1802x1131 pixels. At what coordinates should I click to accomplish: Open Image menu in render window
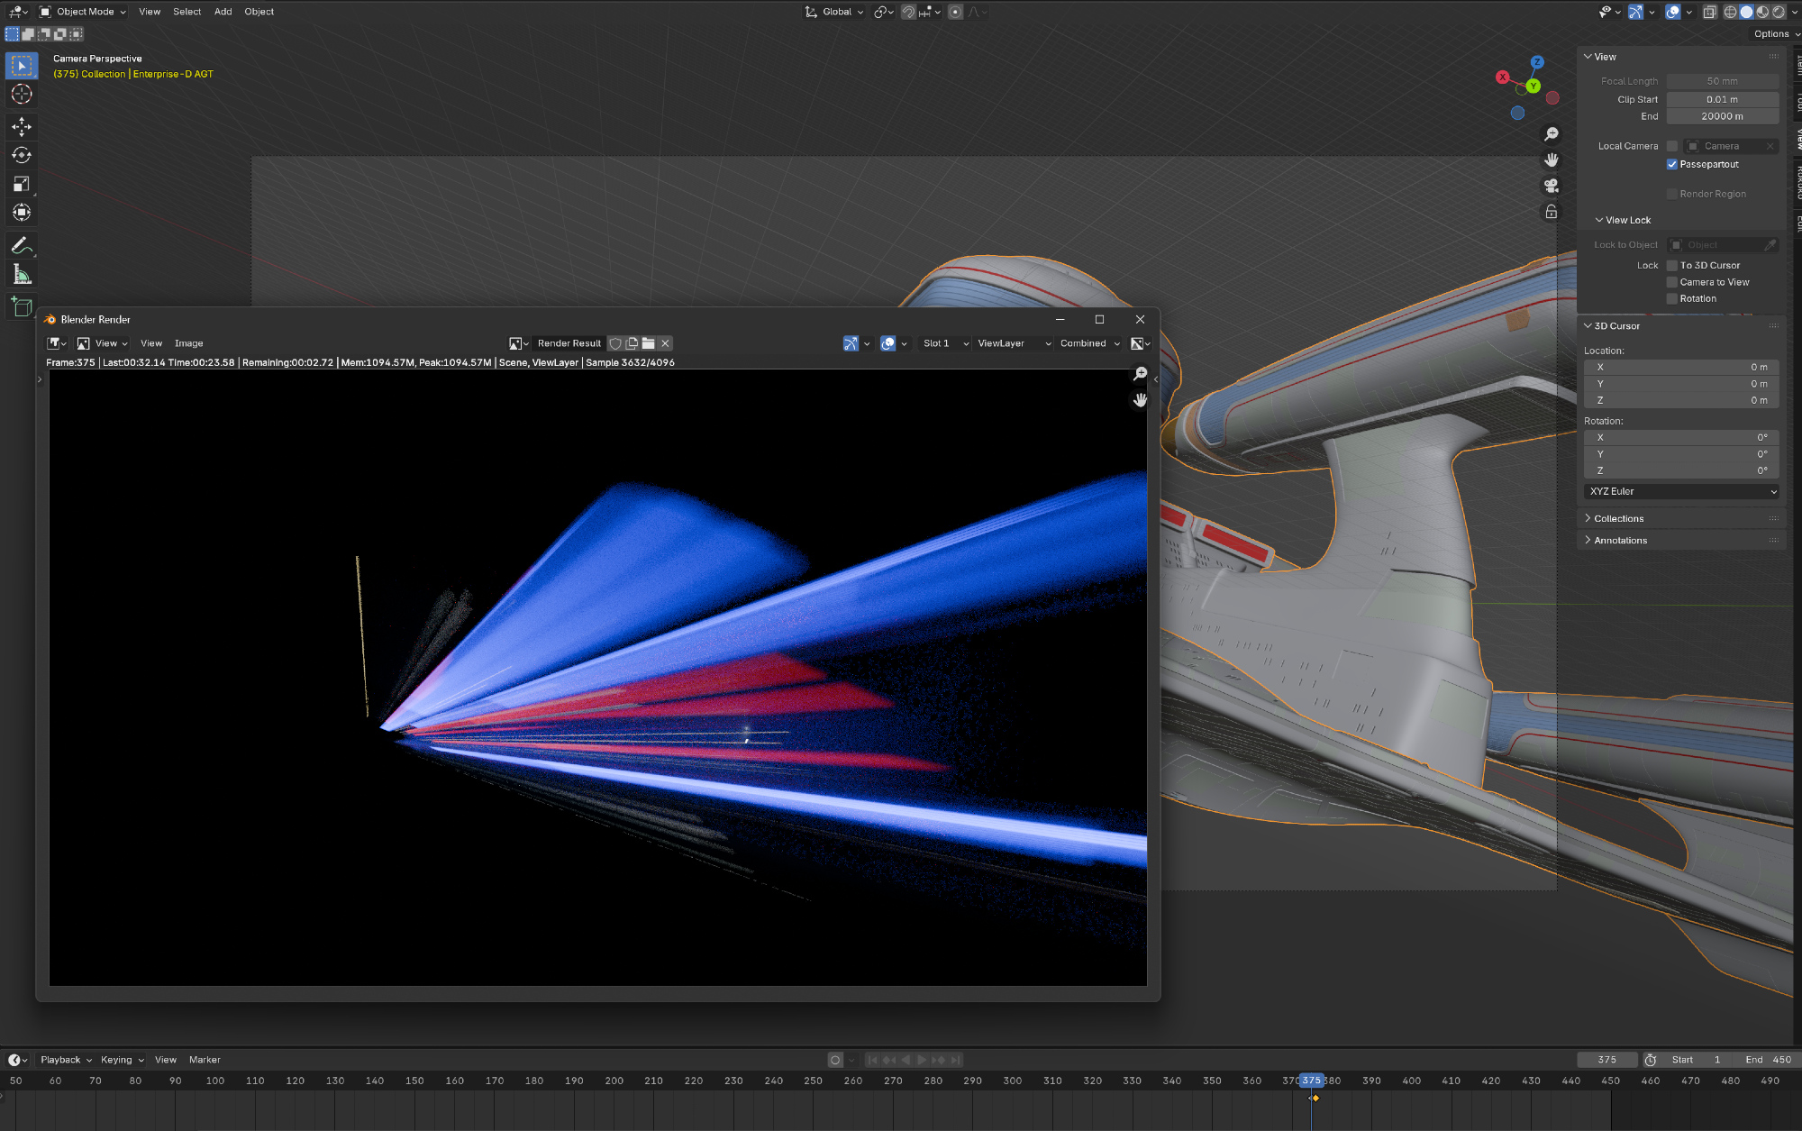point(188,343)
